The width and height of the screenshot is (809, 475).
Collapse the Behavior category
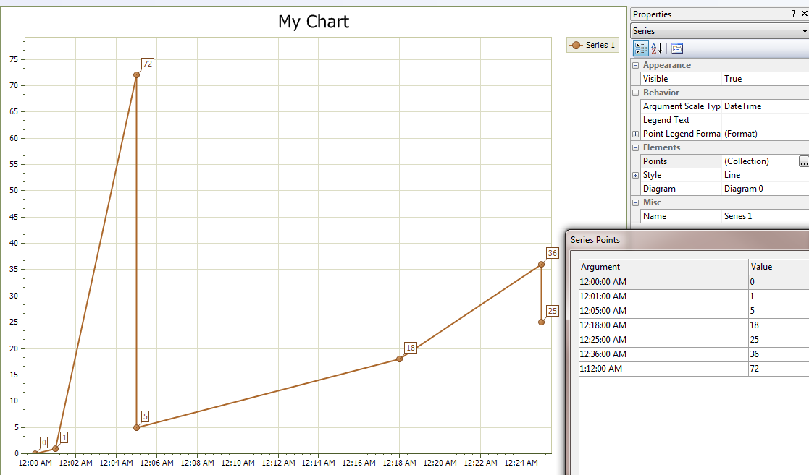click(635, 93)
